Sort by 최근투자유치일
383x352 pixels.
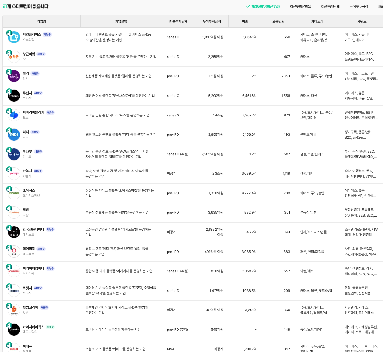(x=300, y=6)
